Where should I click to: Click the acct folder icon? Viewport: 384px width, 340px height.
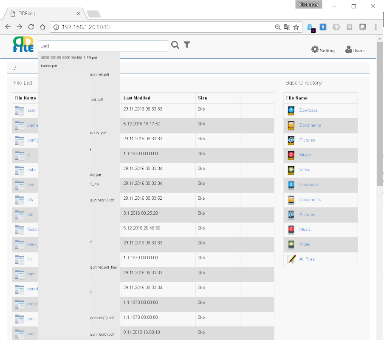[20, 110]
